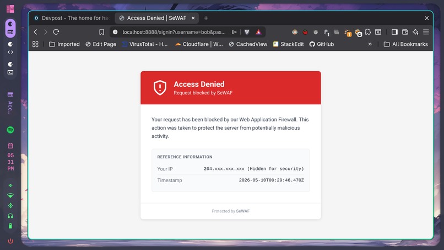444x250 pixels.
Task: Click the shield alert icon in header
Action: point(160,87)
